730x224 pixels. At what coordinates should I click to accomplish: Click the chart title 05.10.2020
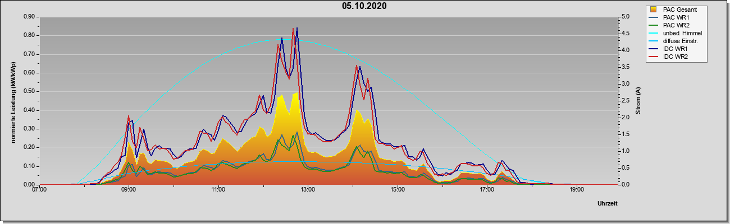click(364, 7)
